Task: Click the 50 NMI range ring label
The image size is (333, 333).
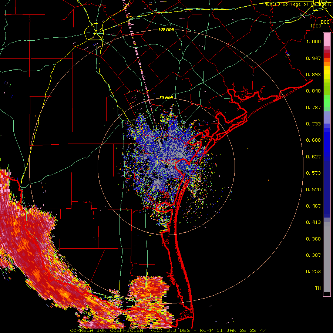Action: click(x=166, y=98)
